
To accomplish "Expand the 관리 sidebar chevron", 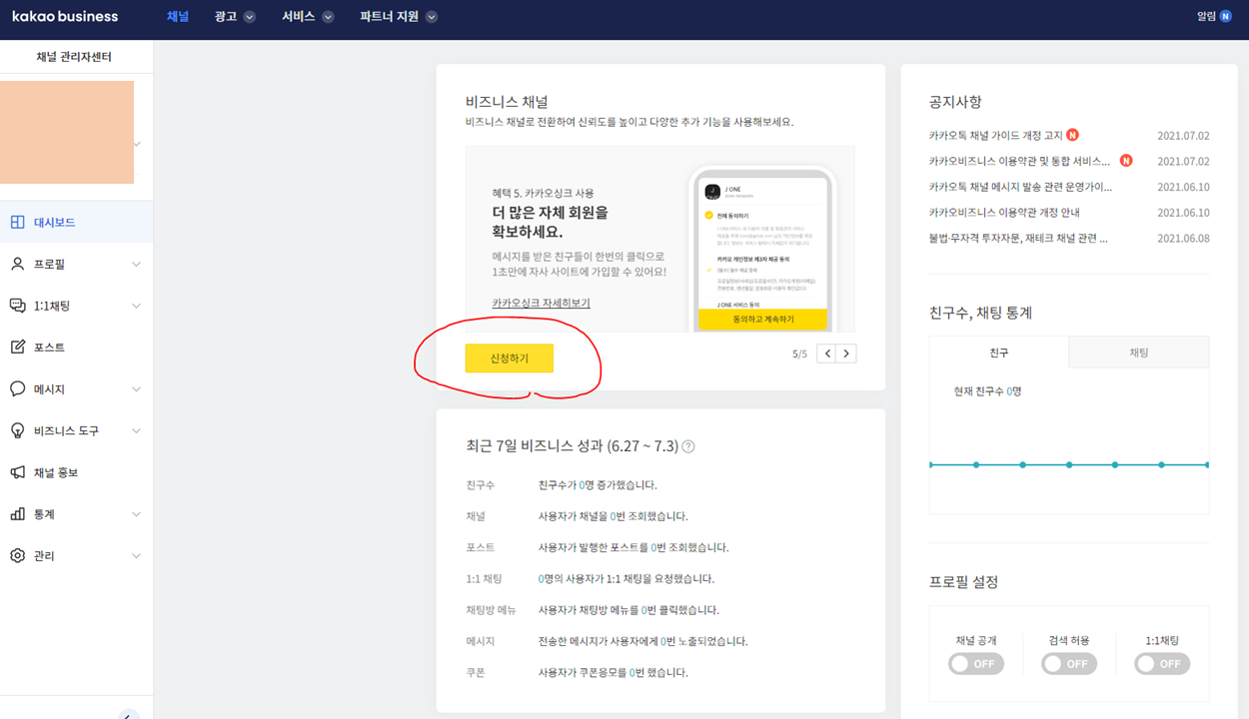I will click(x=137, y=555).
